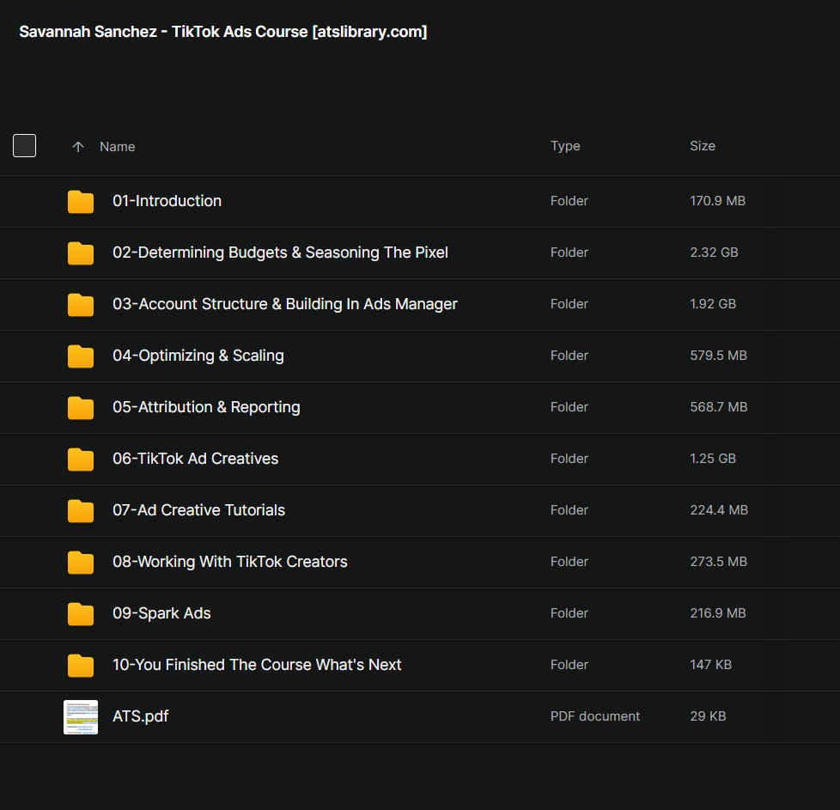
Task: Click the folder icon beside 03-Account Structure & Building In Ads Manager
Action: [x=81, y=304]
